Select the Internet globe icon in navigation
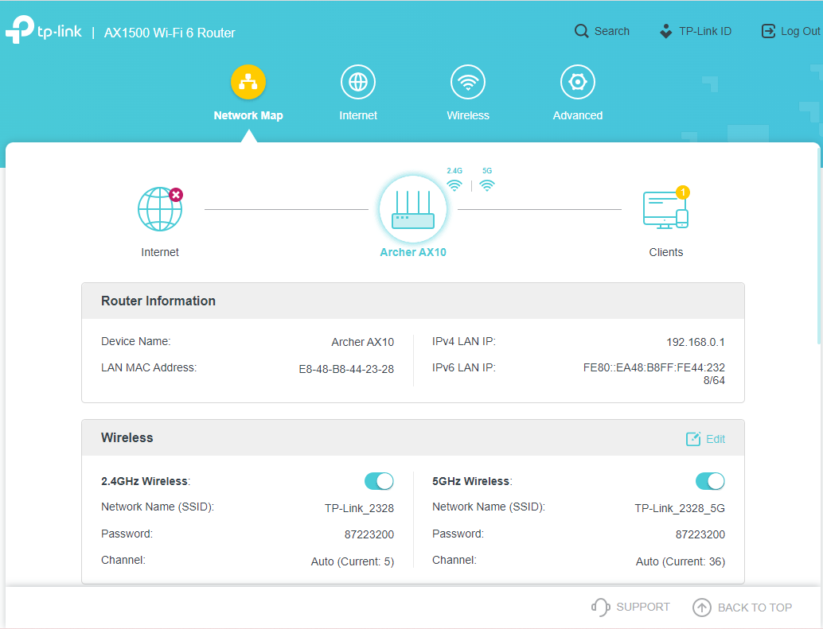The image size is (823, 629). [x=358, y=82]
